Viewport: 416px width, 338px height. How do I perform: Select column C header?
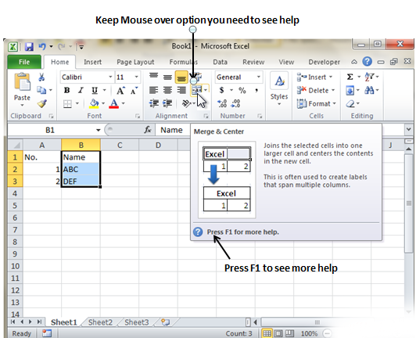pyautogui.click(x=120, y=145)
